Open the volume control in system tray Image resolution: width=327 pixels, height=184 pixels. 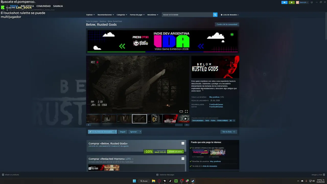click(x=314, y=181)
